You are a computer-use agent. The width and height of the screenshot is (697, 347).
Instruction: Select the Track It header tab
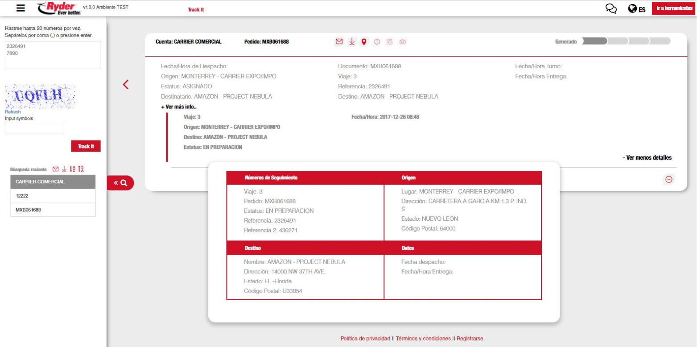pos(196,9)
